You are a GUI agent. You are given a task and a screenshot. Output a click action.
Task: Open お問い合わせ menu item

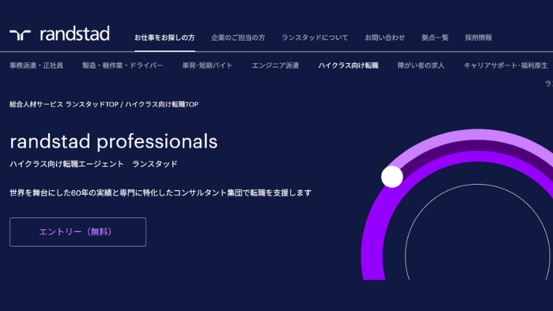[385, 38]
